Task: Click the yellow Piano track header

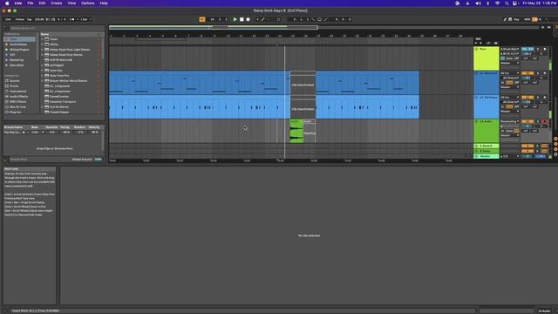Action: click(487, 58)
